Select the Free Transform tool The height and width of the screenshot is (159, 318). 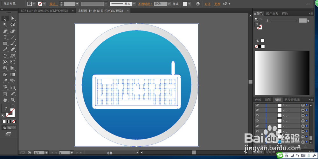pos(13,62)
